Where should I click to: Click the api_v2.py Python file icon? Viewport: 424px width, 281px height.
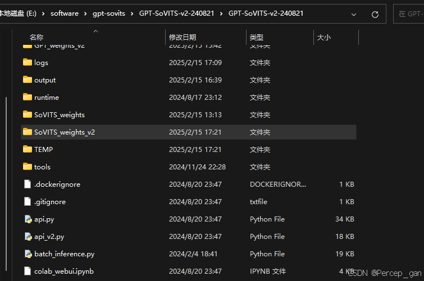[x=28, y=236]
